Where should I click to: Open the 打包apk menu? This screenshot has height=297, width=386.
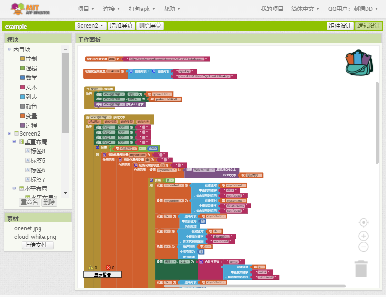tap(139, 8)
